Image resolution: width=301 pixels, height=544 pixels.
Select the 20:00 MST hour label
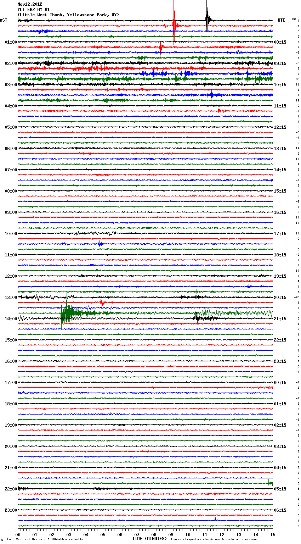(x=11, y=446)
